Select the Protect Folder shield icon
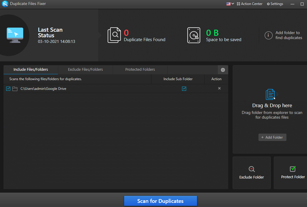 click(293, 169)
